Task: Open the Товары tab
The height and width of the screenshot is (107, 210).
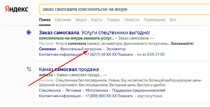Action: (x=113, y=20)
